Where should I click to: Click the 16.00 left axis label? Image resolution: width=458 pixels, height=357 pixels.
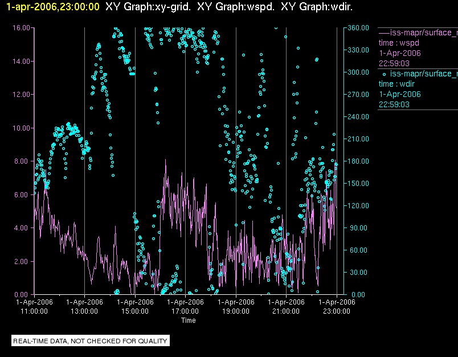(x=21, y=28)
